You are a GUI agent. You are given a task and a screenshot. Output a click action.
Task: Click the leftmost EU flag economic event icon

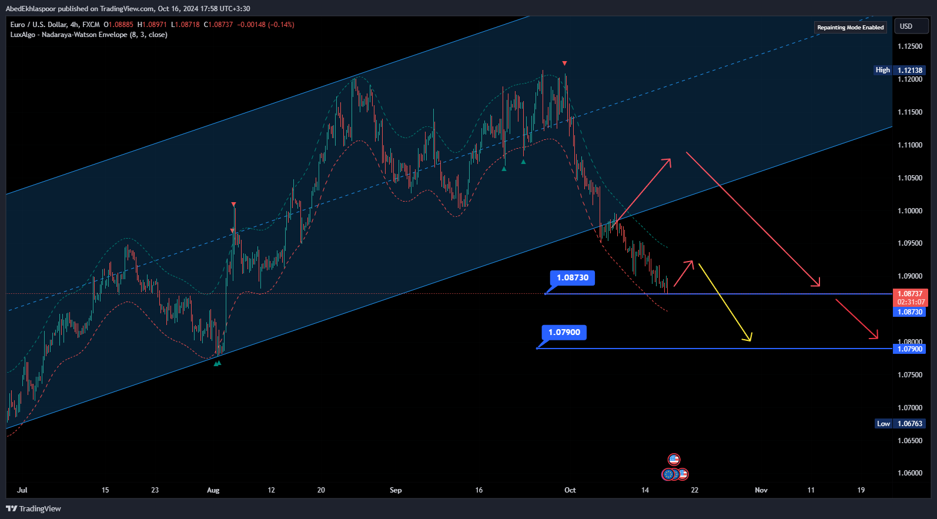pyautogui.click(x=668, y=474)
